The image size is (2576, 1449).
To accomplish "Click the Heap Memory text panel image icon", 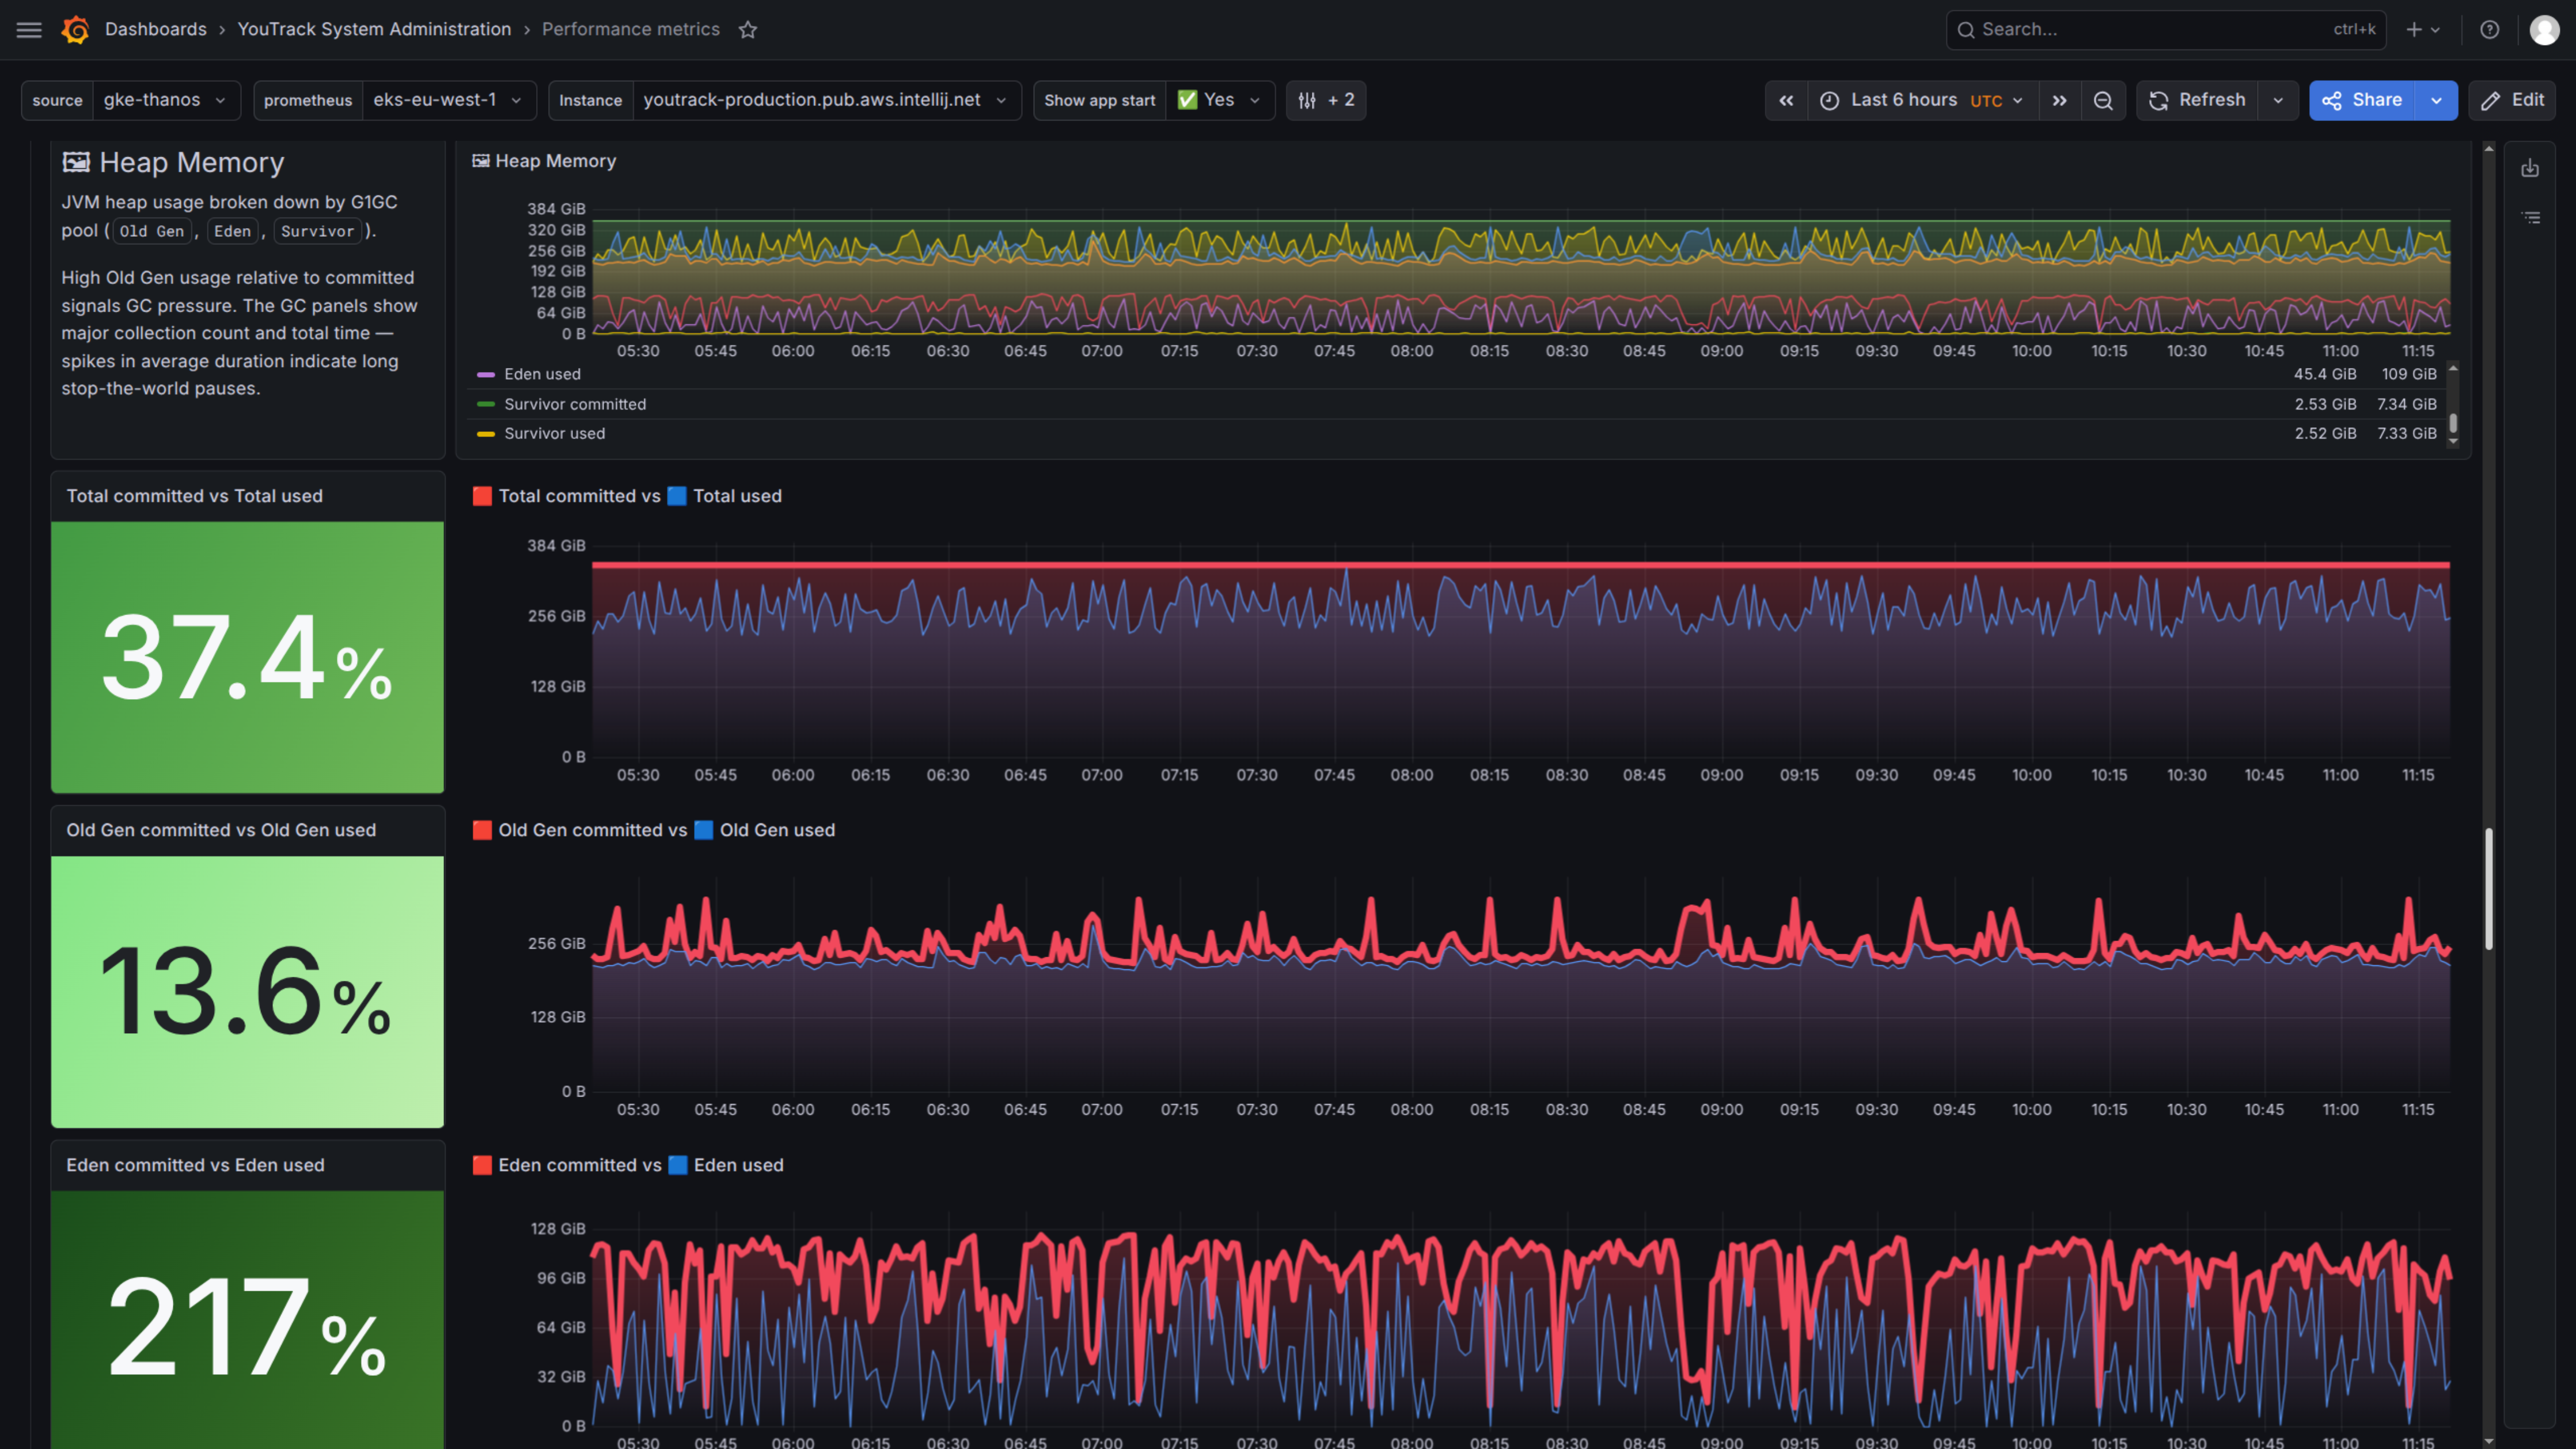I will [76, 162].
